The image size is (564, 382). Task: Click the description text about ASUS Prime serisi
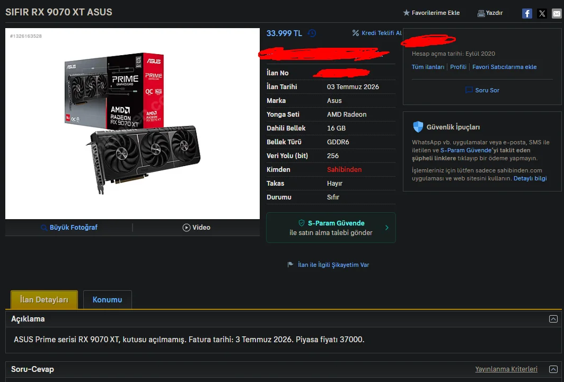point(189,340)
